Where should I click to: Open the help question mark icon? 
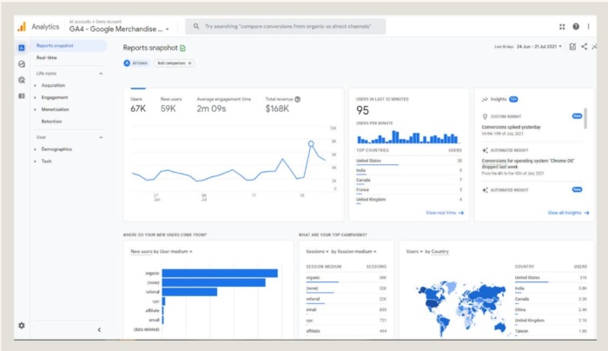tap(576, 26)
